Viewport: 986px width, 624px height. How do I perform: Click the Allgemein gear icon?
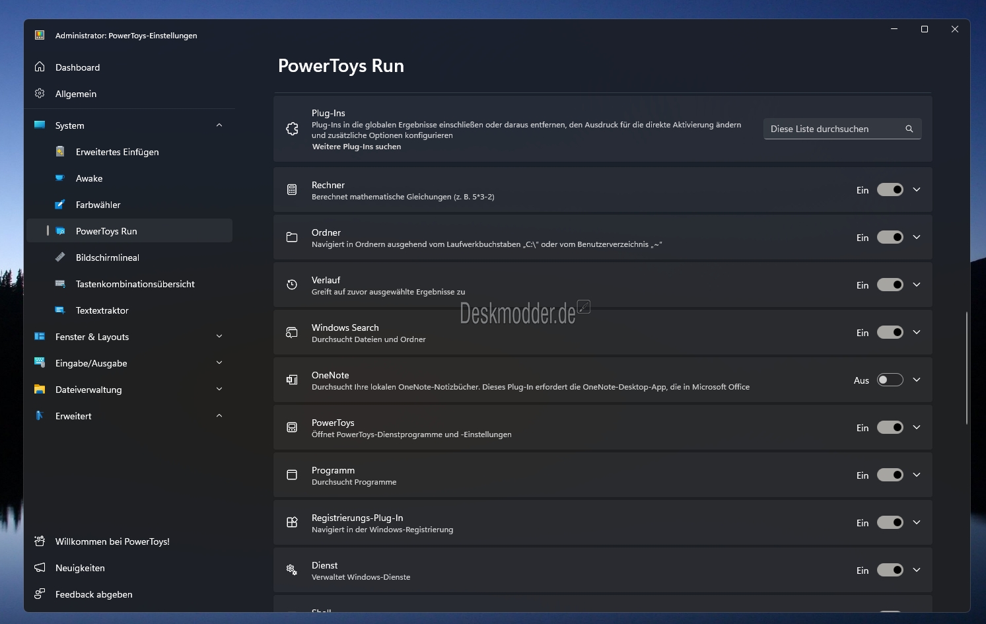click(40, 93)
